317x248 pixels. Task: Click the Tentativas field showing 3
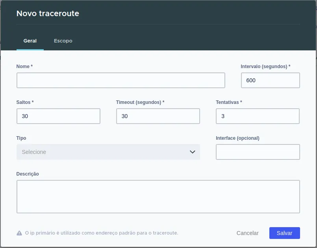(258, 116)
